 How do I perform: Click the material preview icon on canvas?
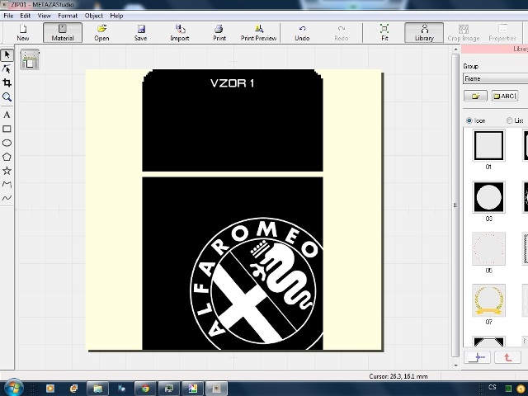30,59
